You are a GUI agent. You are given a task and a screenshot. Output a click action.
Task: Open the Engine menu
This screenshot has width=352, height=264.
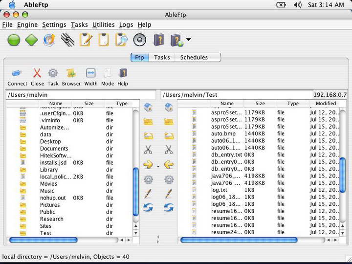pos(27,25)
